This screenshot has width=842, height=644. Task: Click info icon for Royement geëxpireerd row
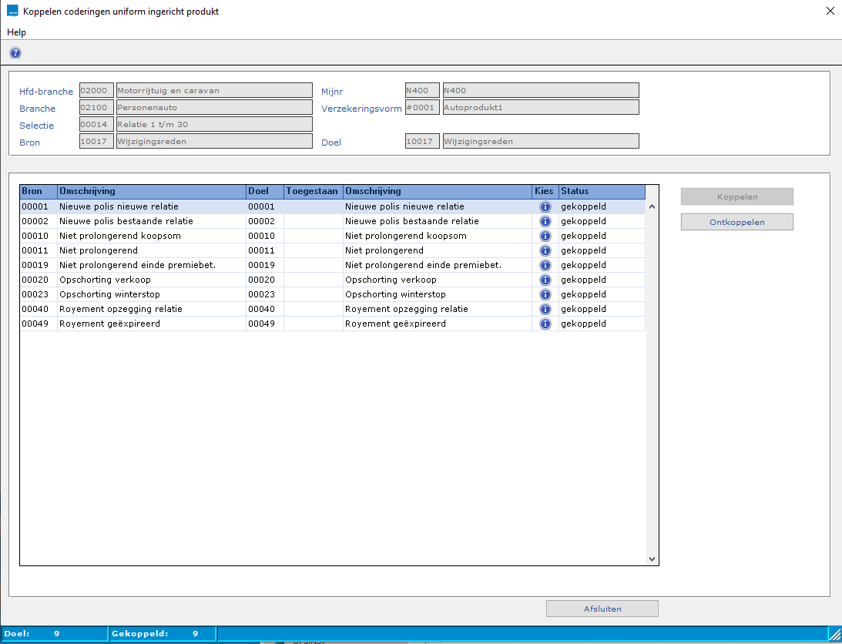(545, 324)
